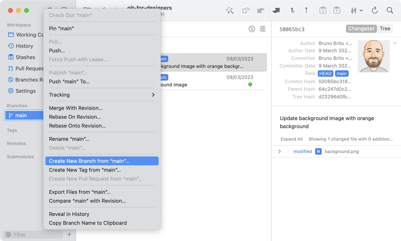Viewport: 401px width, 241px height.
Task: Open the Tracking submenu
Action: tap(102, 95)
